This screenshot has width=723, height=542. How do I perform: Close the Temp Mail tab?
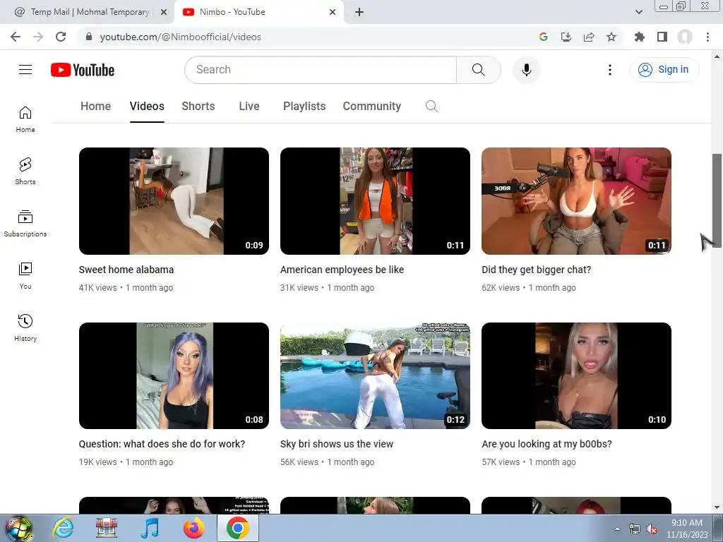click(x=164, y=13)
